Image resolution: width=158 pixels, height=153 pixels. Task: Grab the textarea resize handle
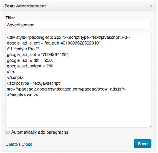point(150,126)
